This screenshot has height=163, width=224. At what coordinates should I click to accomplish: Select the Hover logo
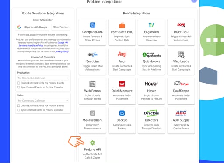pos(151,84)
